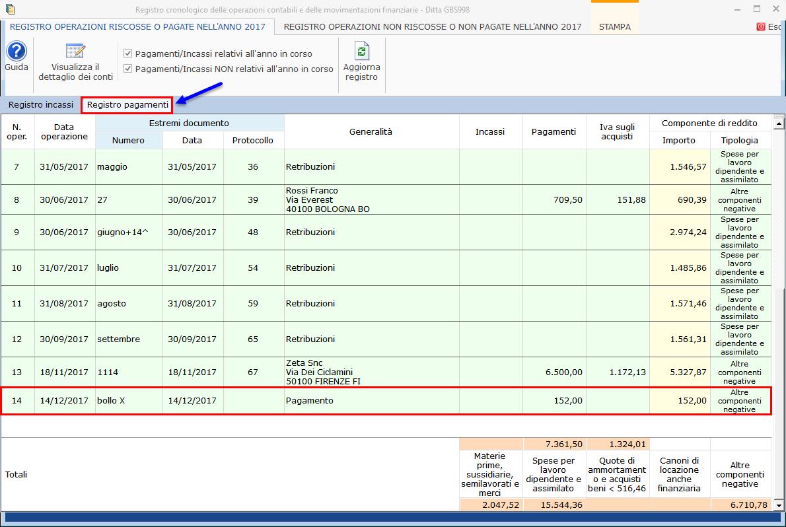Toggle Pagamenti/Incassi relativi all'anno in corso checkbox

point(128,53)
